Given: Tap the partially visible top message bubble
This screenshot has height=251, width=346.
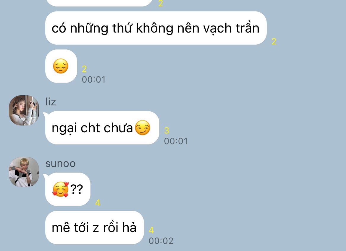Looking at the screenshot, I should click(99, 2).
